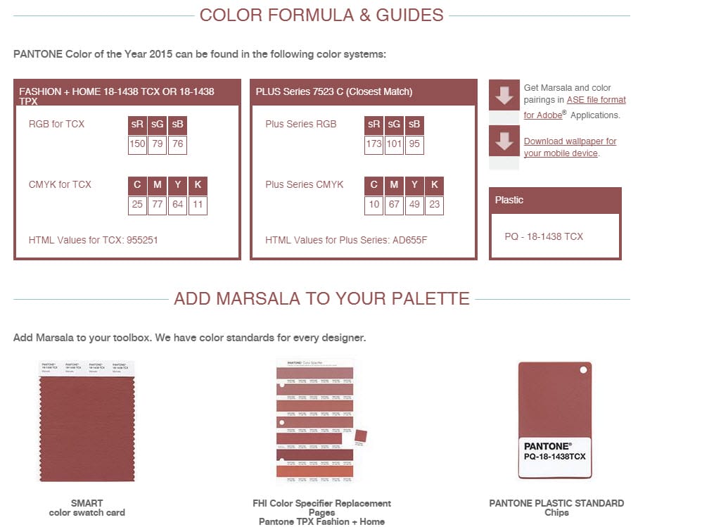Select the K header in Plus Series CMYK
This screenshot has height=527, width=702.
(x=434, y=185)
